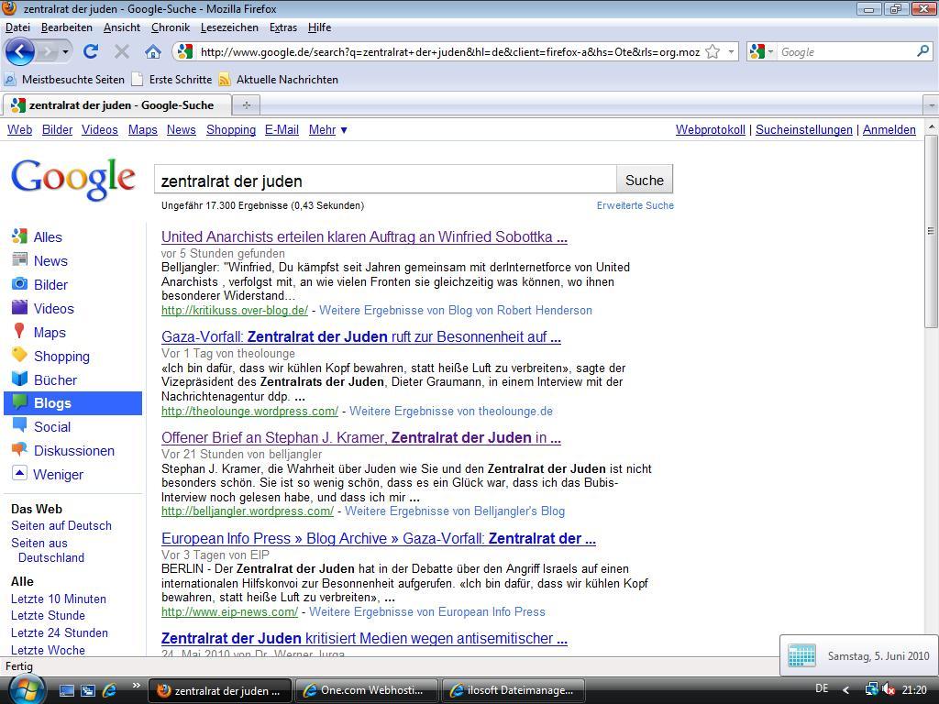Screen dimensions: 939x704
Task: Click the Meistbesuchte Seiten bookmark icon
Action: coord(10,79)
